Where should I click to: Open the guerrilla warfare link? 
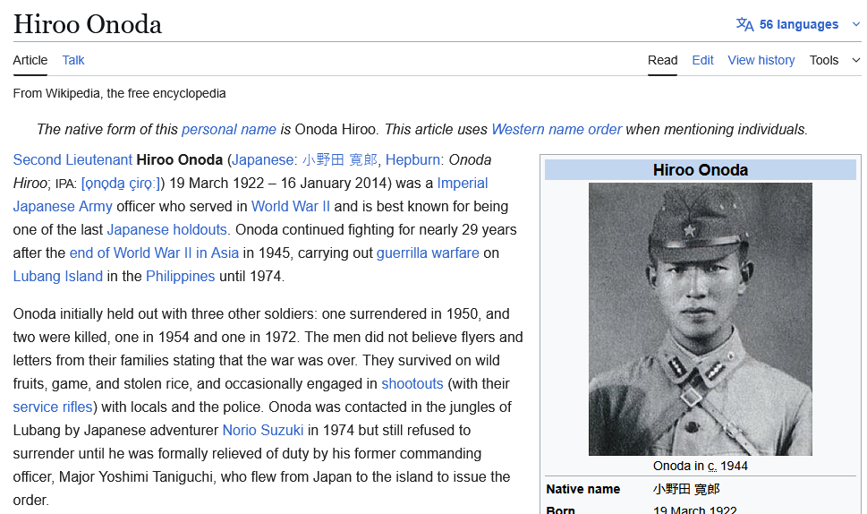[x=428, y=253]
